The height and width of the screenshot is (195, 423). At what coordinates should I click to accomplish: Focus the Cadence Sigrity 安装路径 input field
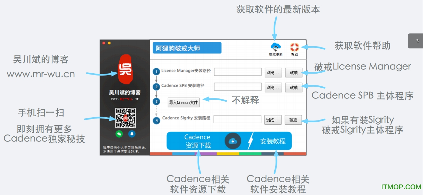238,119
